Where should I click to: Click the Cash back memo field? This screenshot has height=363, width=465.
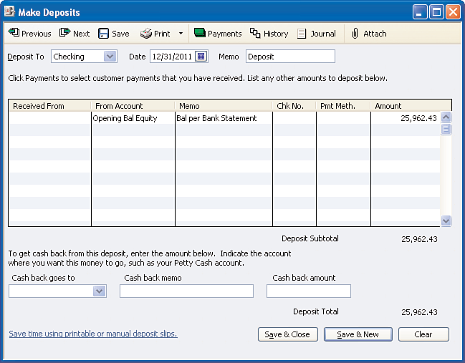point(186,291)
